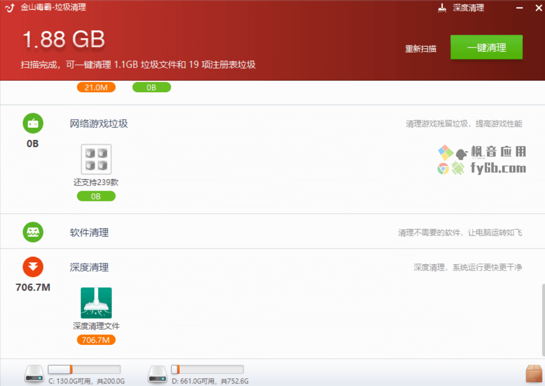Close the 垃圾清理 window

click(x=538, y=8)
